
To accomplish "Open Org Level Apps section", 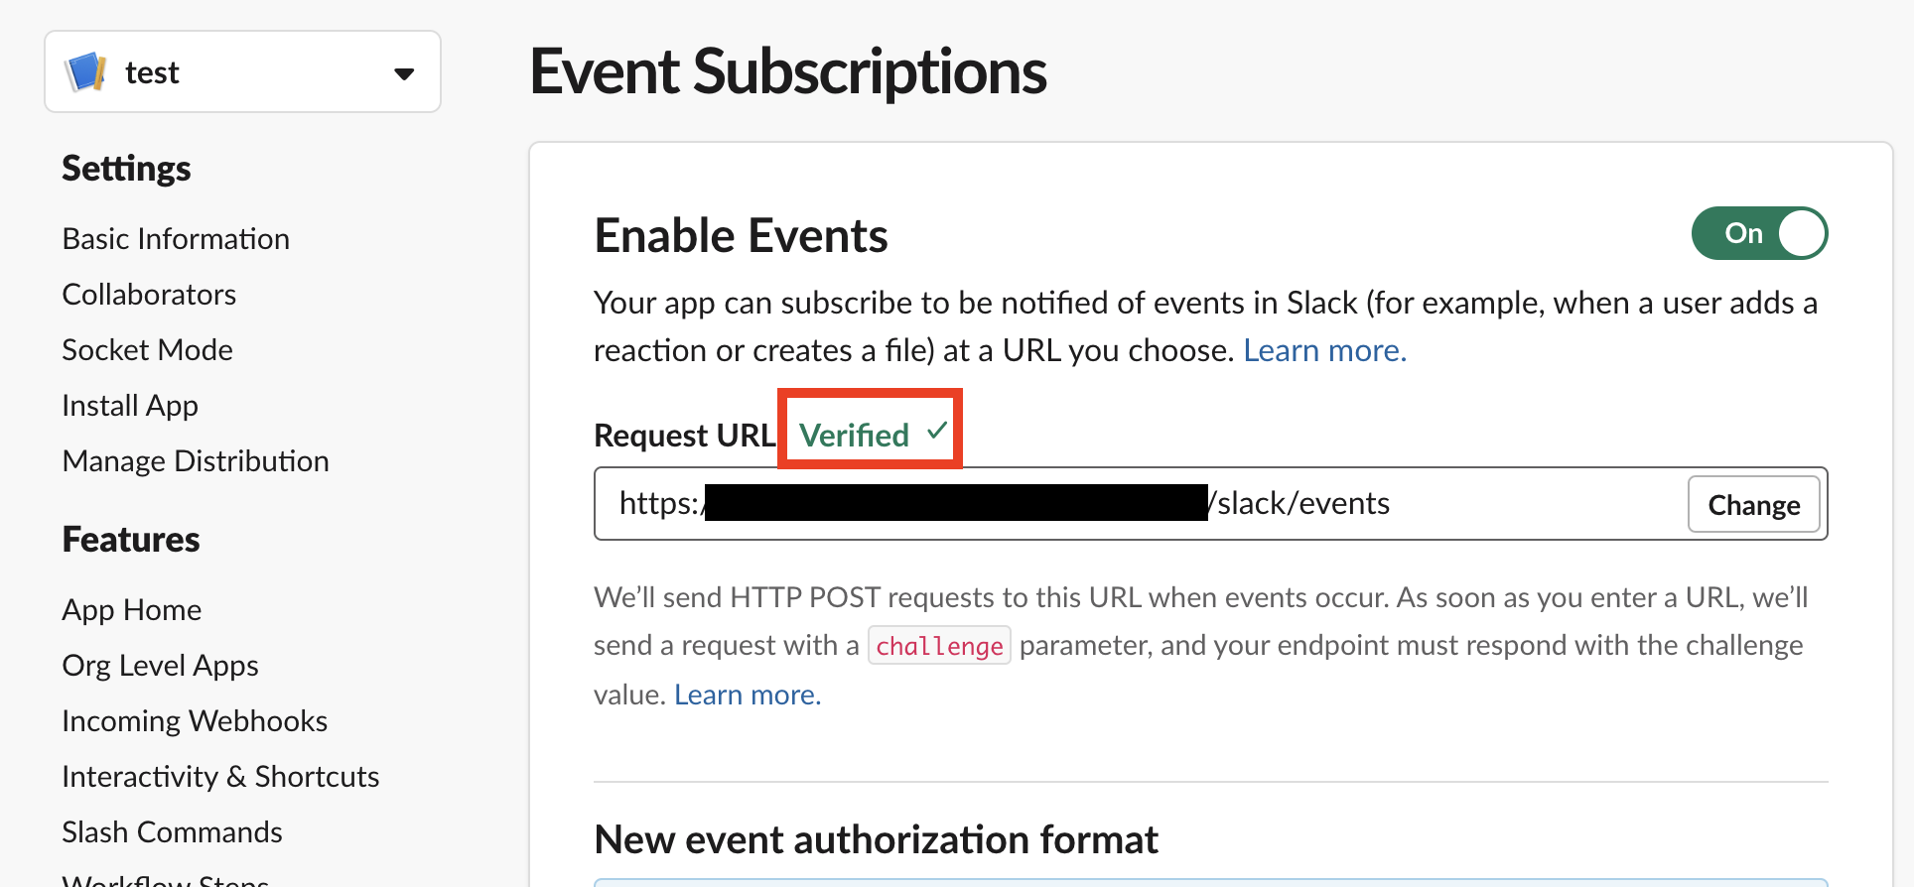I will click(160, 665).
